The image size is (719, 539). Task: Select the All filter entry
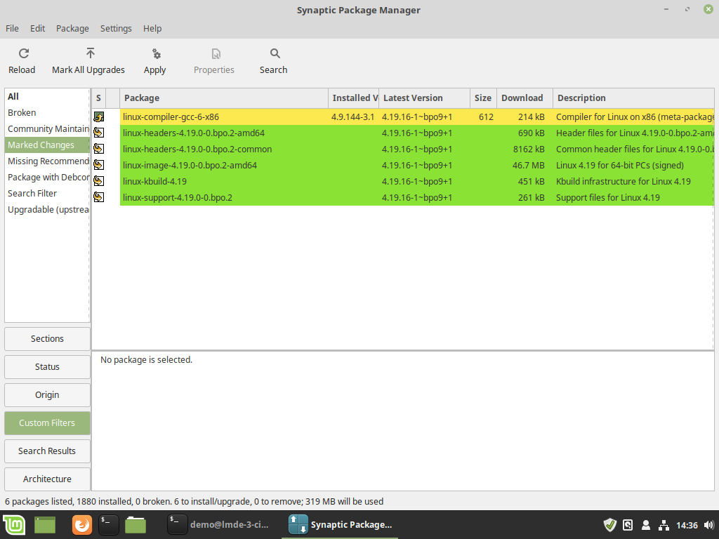click(x=47, y=97)
